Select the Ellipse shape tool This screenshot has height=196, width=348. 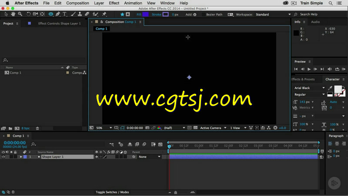[x=51, y=14]
